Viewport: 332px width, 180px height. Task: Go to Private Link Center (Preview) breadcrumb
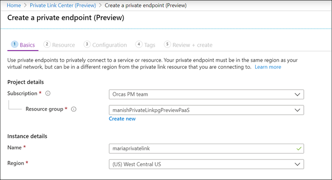[63, 5]
